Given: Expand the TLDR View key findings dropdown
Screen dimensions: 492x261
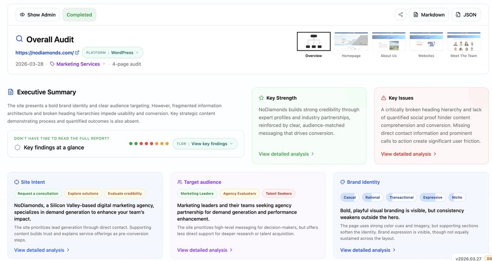Looking at the screenshot, I should [x=205, y=143].
